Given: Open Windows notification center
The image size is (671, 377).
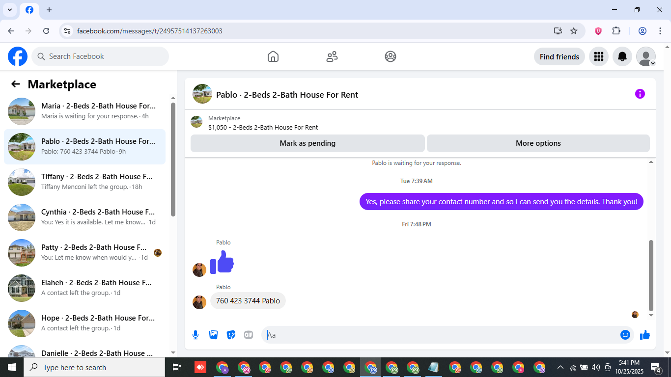Looking at the screenshot, I should click(x=656, y=367).
